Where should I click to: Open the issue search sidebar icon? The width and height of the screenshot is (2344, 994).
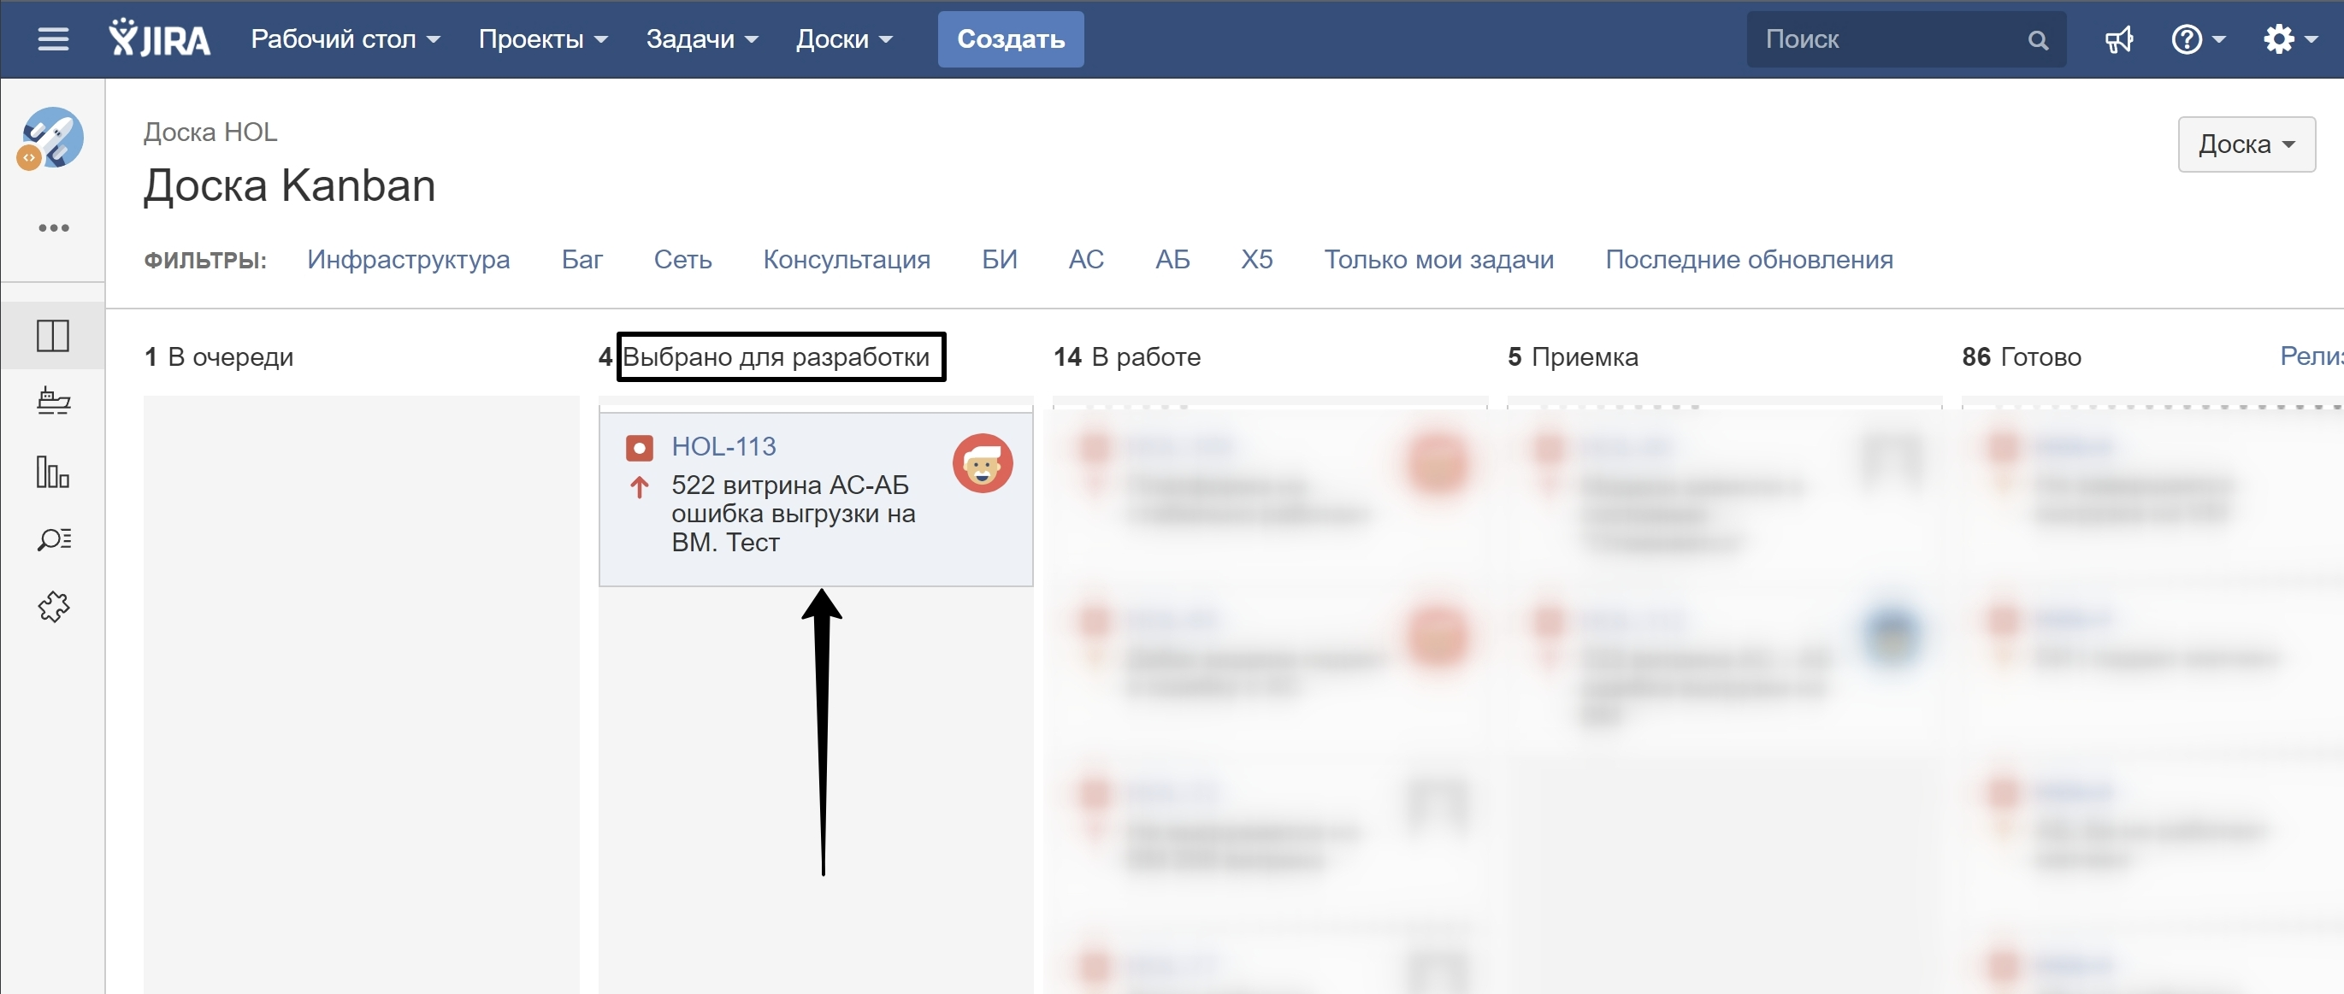53,539
